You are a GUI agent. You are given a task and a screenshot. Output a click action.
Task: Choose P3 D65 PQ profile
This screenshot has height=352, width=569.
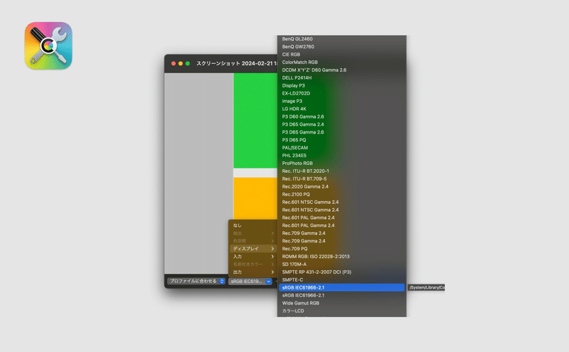[342, 140]
